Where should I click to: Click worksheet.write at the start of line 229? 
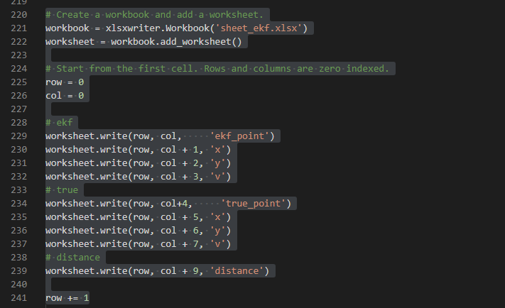[x=87, y=136]
